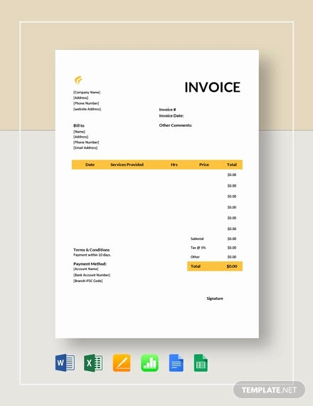Click the Google Docs icon
Screen dimensions: 313x406
[176, 363]
